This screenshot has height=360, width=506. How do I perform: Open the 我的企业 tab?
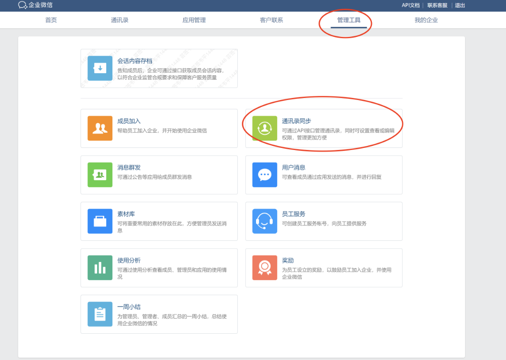426,20
